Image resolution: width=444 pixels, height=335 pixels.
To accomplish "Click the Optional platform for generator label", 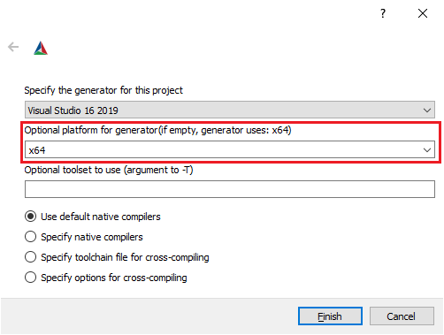I will (157, 130).
